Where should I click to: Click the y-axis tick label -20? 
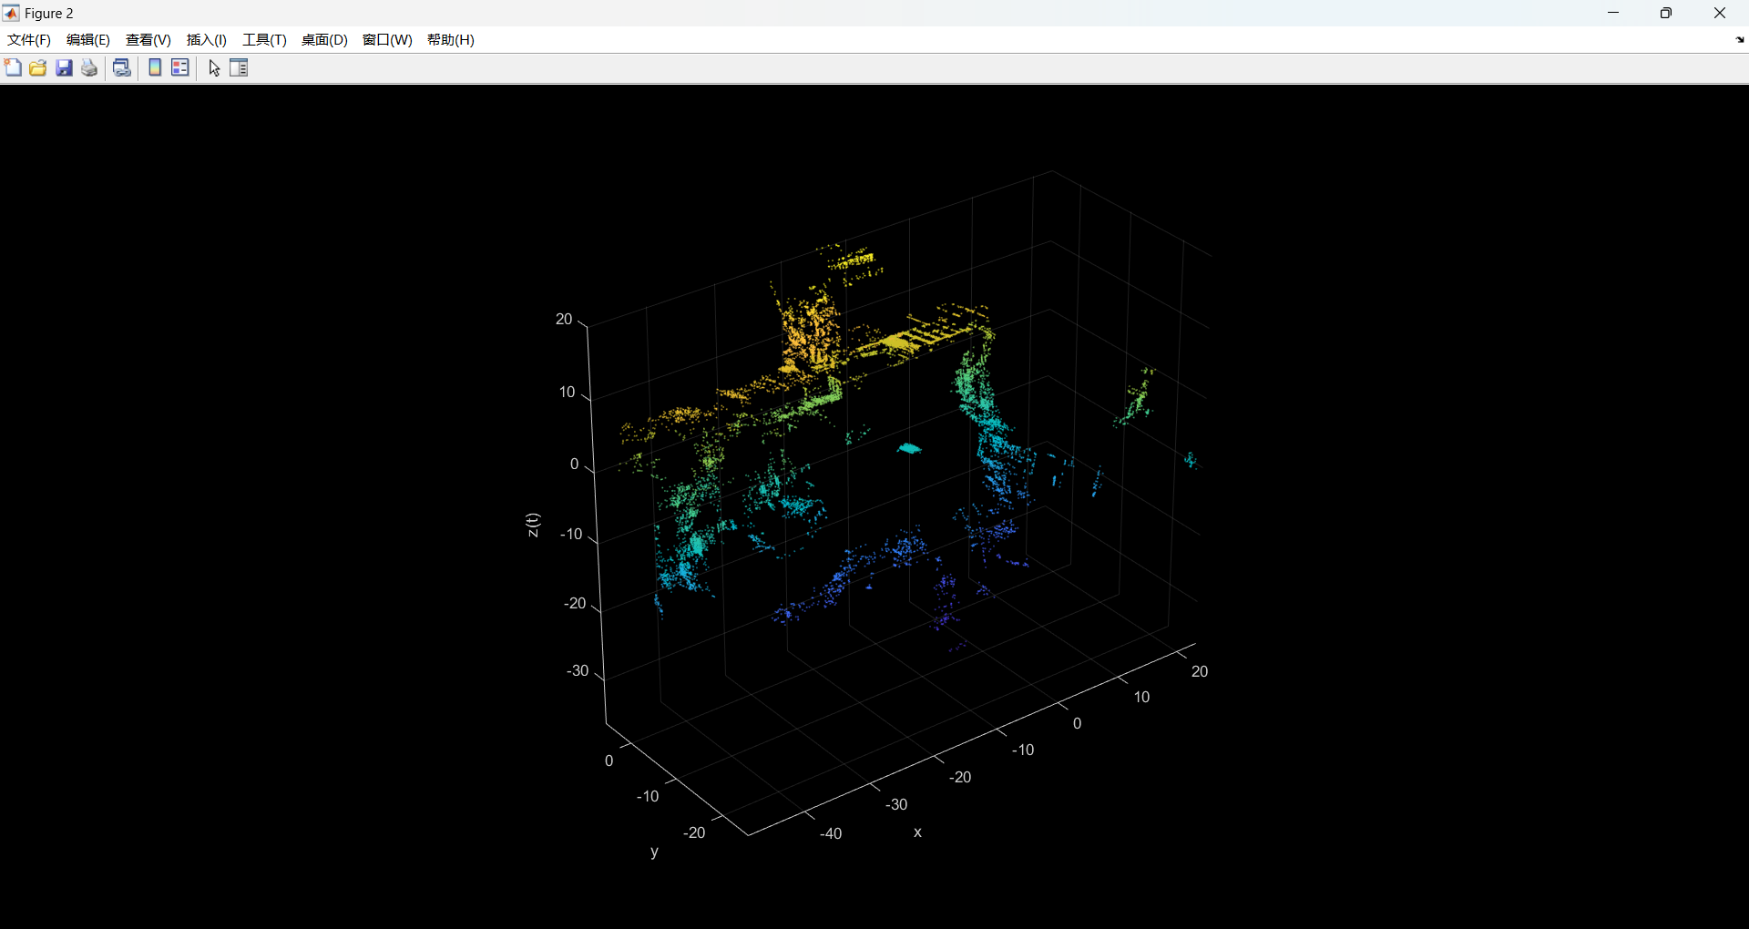(x=694, y=832)
